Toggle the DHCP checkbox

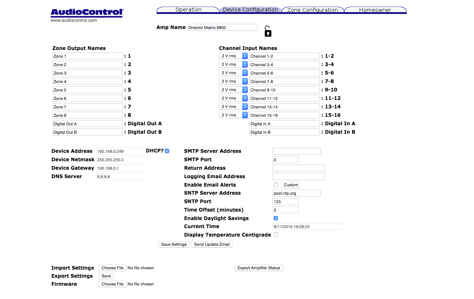point(167,151)
